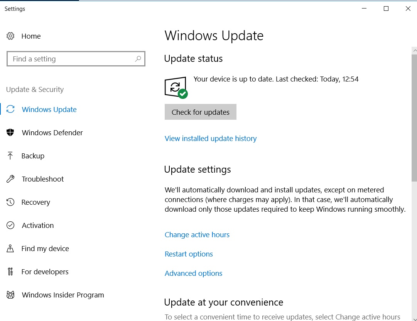Click the Activation checkmark circle icon
Viewport: 417px width, 321px height.
[10, 225]
